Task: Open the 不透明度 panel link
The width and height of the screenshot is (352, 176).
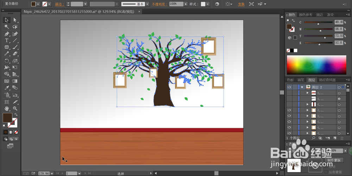Action: click(x=159, y=4)
